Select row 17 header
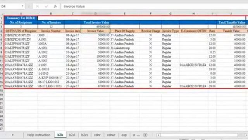 (2, 86)
